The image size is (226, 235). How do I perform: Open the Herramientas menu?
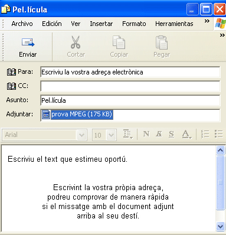click(x=174, y=24)
